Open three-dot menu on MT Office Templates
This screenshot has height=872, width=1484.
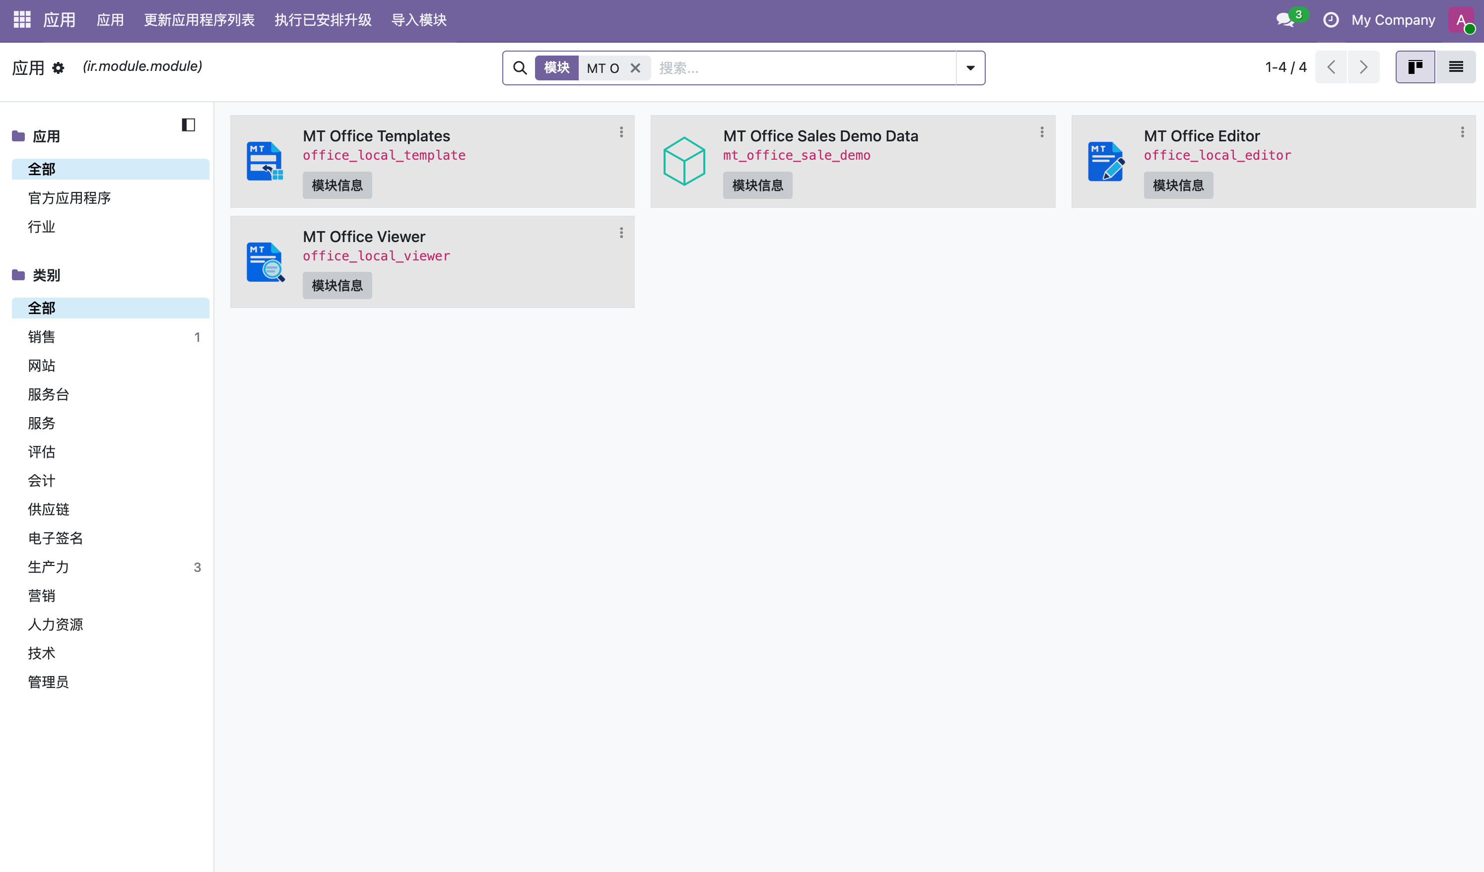tap(621, 132)
